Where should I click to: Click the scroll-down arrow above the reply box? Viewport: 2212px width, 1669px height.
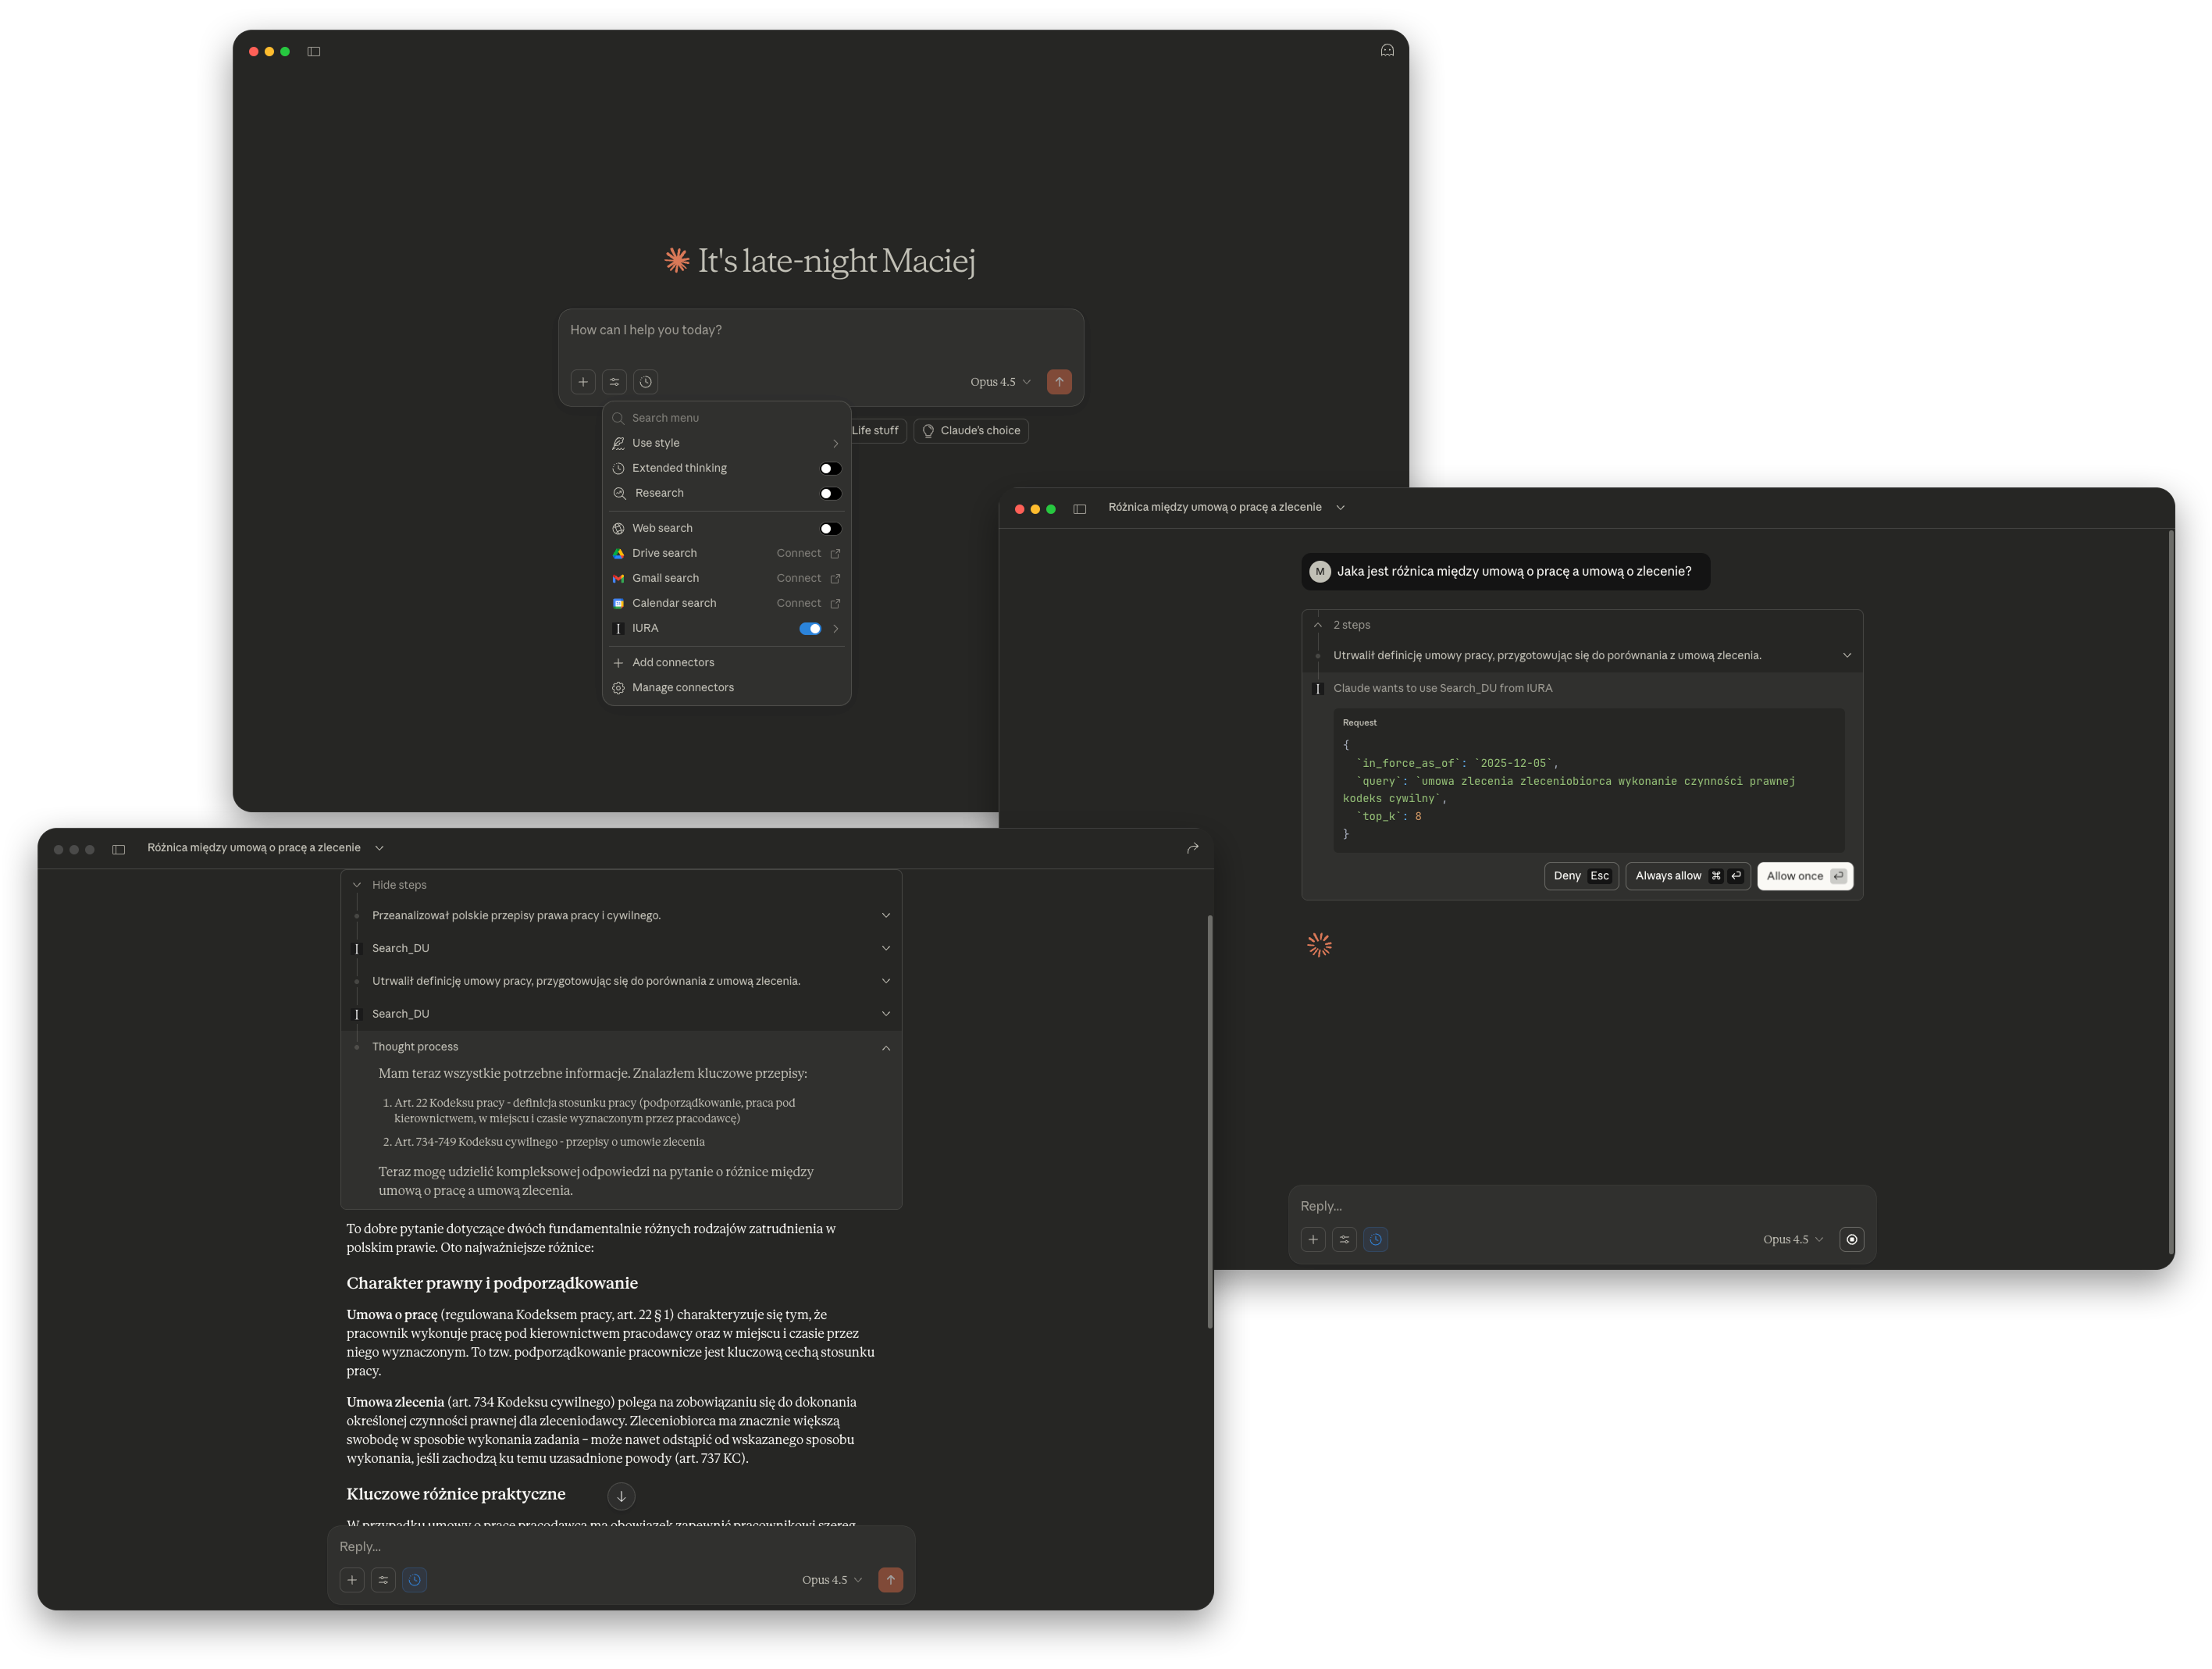pos(621,1495)
